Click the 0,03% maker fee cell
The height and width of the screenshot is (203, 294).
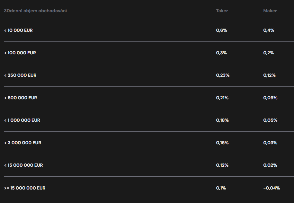[x=270, y=143]
